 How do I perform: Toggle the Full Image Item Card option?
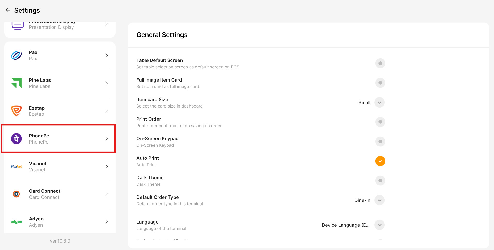pyautogui.click(x=380, y=83)
